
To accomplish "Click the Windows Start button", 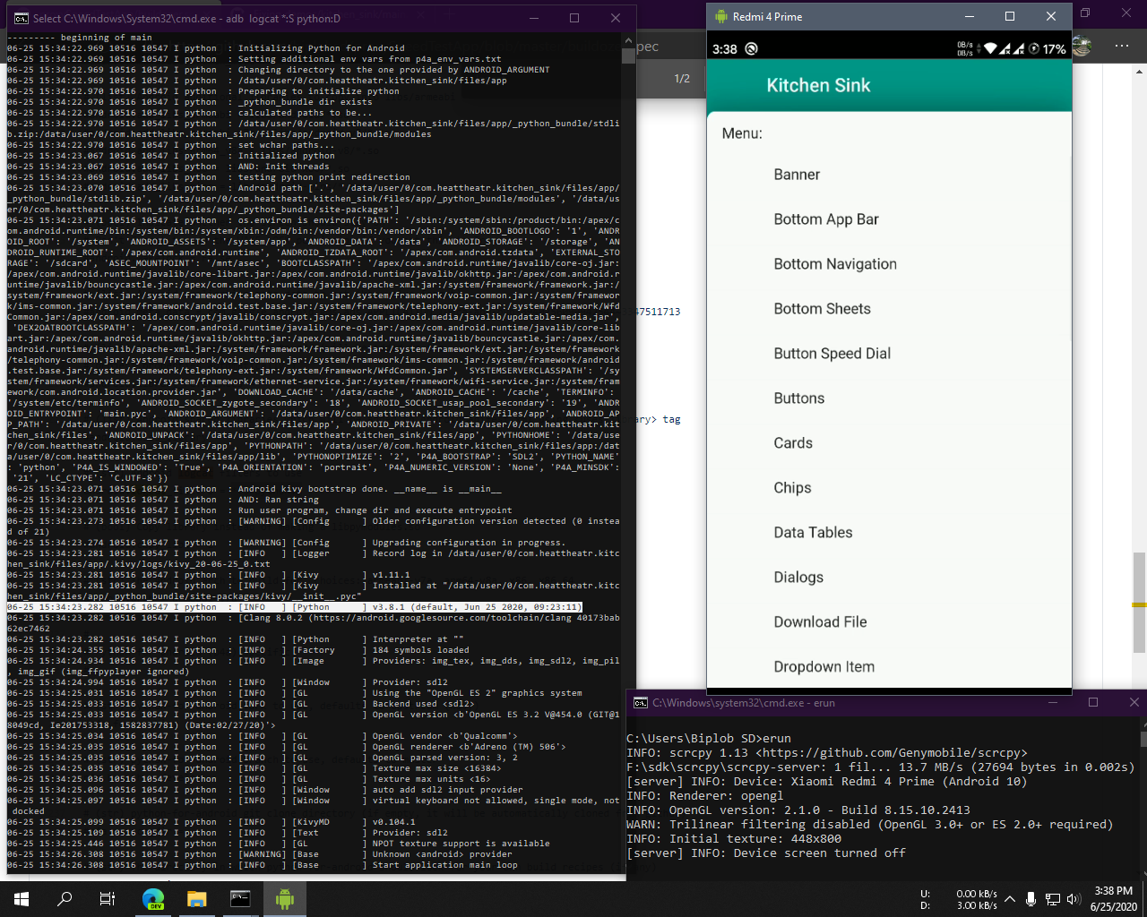I will coord(20,896).
